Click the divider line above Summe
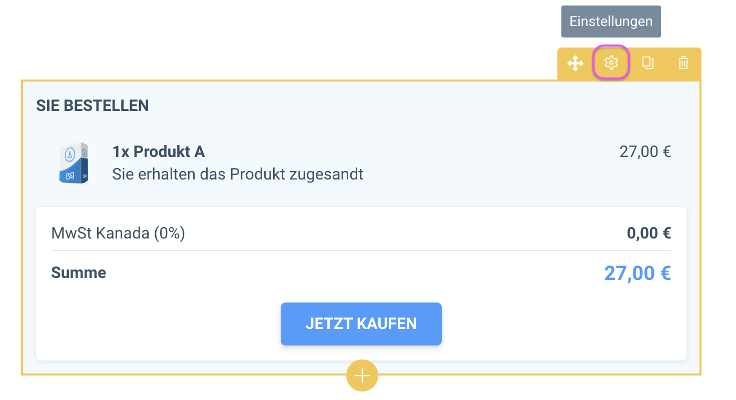The width and height of the screenshot is (736, 400). click(361, 250)
